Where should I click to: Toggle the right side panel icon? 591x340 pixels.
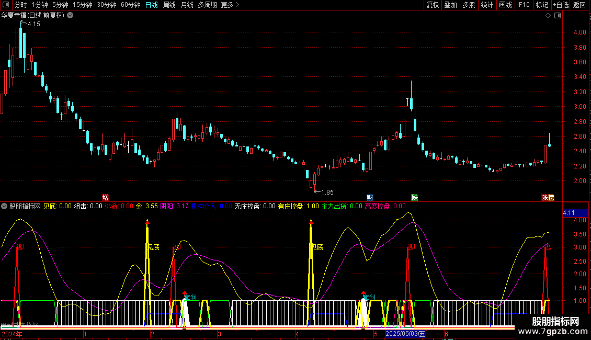(558, 16)
